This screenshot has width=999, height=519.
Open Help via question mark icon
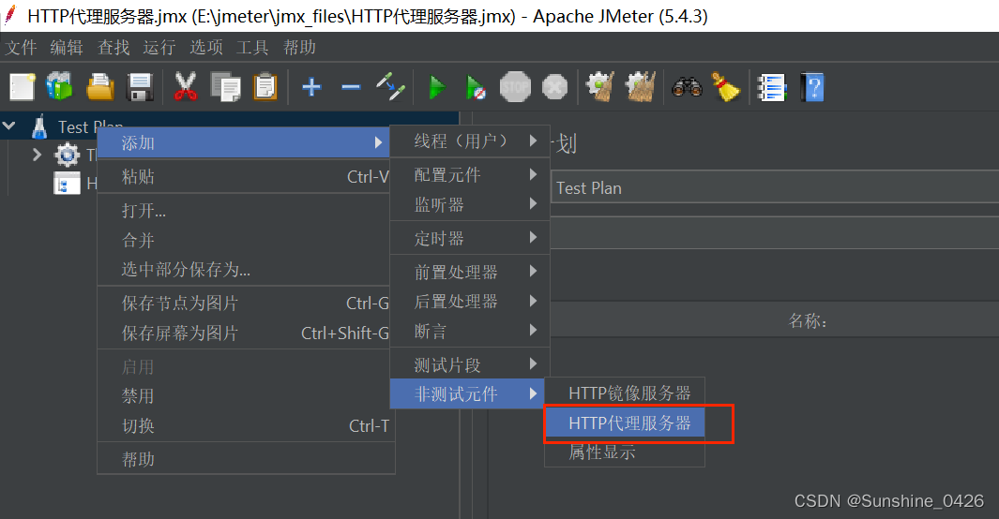[812, 87]
